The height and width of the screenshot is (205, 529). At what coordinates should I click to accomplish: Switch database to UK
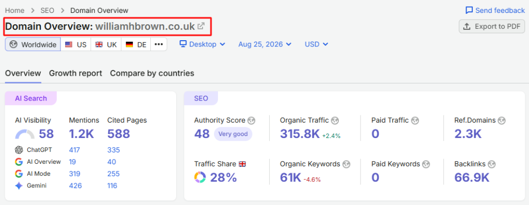106,44
